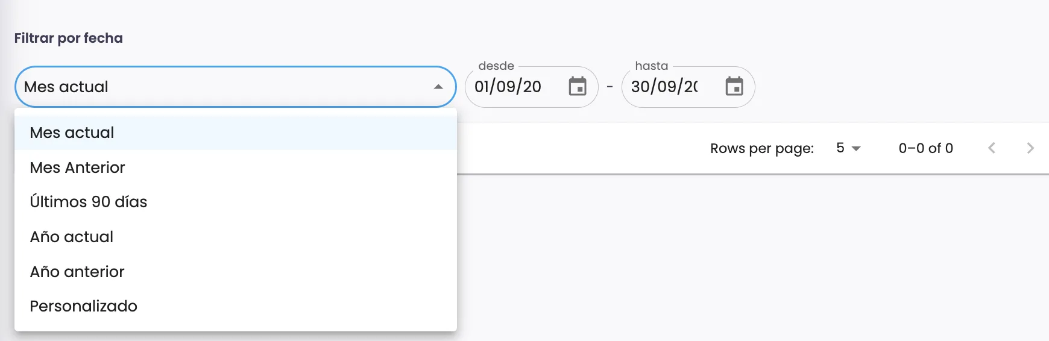This screenshot has height=341, width=1049.
Task: Open the hasta calendar picker icon
Action: click(734, 87)
